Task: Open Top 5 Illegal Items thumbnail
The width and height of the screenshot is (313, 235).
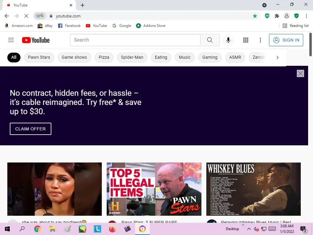Action: pyautogui.click(x=154, y=189)
